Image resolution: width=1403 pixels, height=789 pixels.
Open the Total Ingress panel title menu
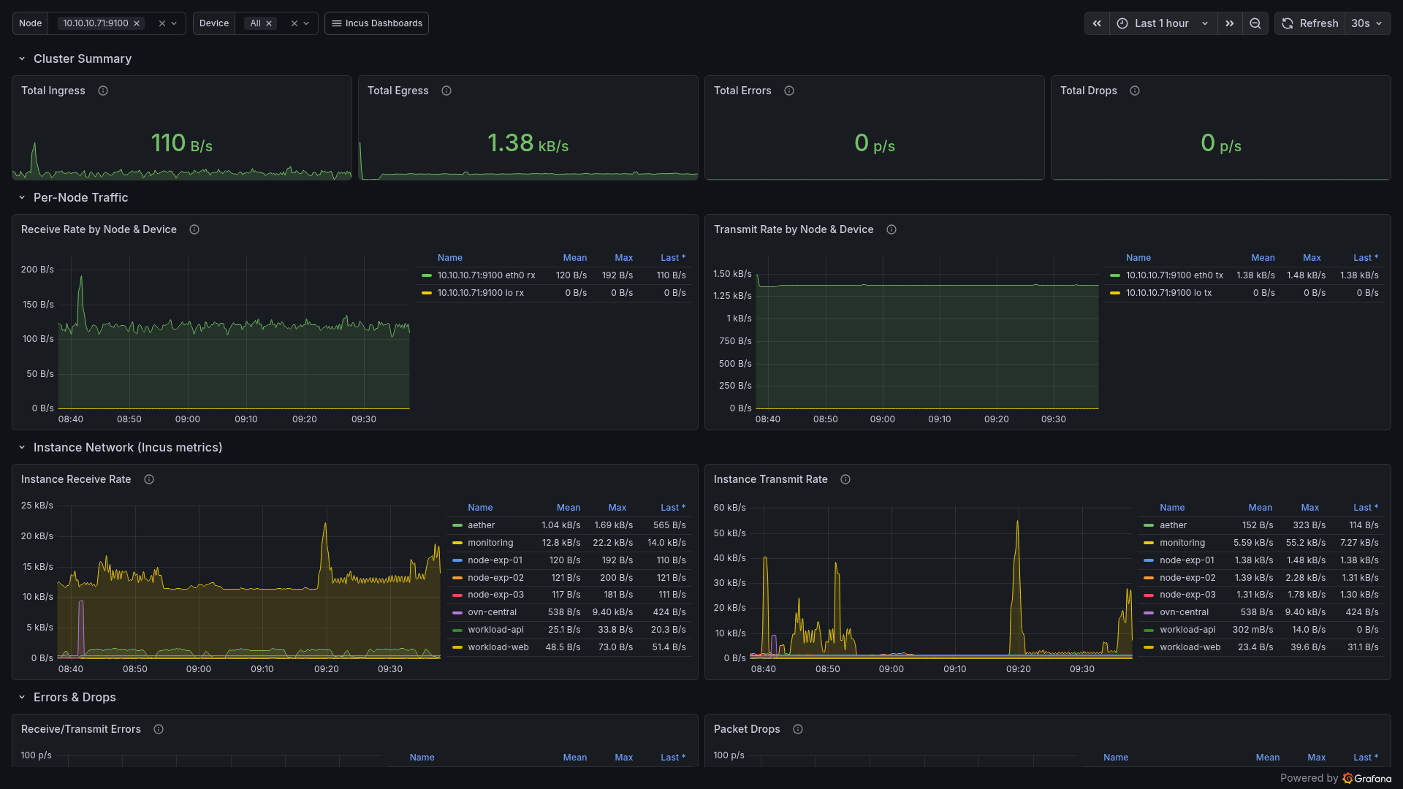[53, 91]
